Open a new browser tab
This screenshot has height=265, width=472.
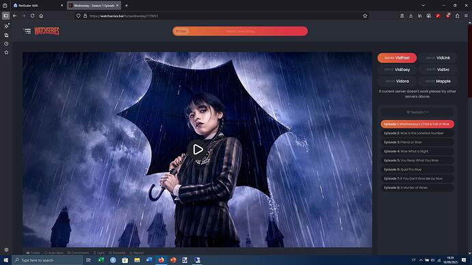point(127,5)
